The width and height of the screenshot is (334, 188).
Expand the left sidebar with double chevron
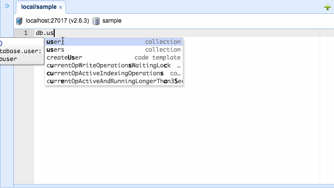tap(7, 6)
